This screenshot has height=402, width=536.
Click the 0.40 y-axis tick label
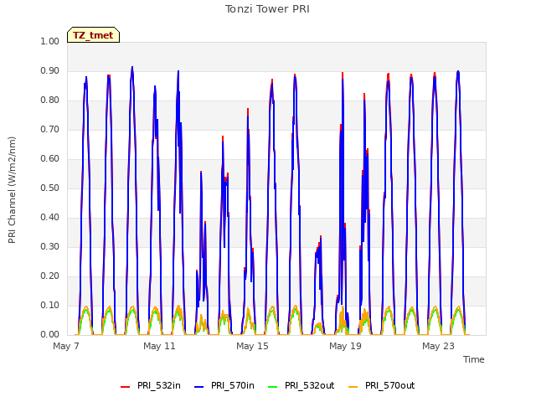(x=50, y=218)
